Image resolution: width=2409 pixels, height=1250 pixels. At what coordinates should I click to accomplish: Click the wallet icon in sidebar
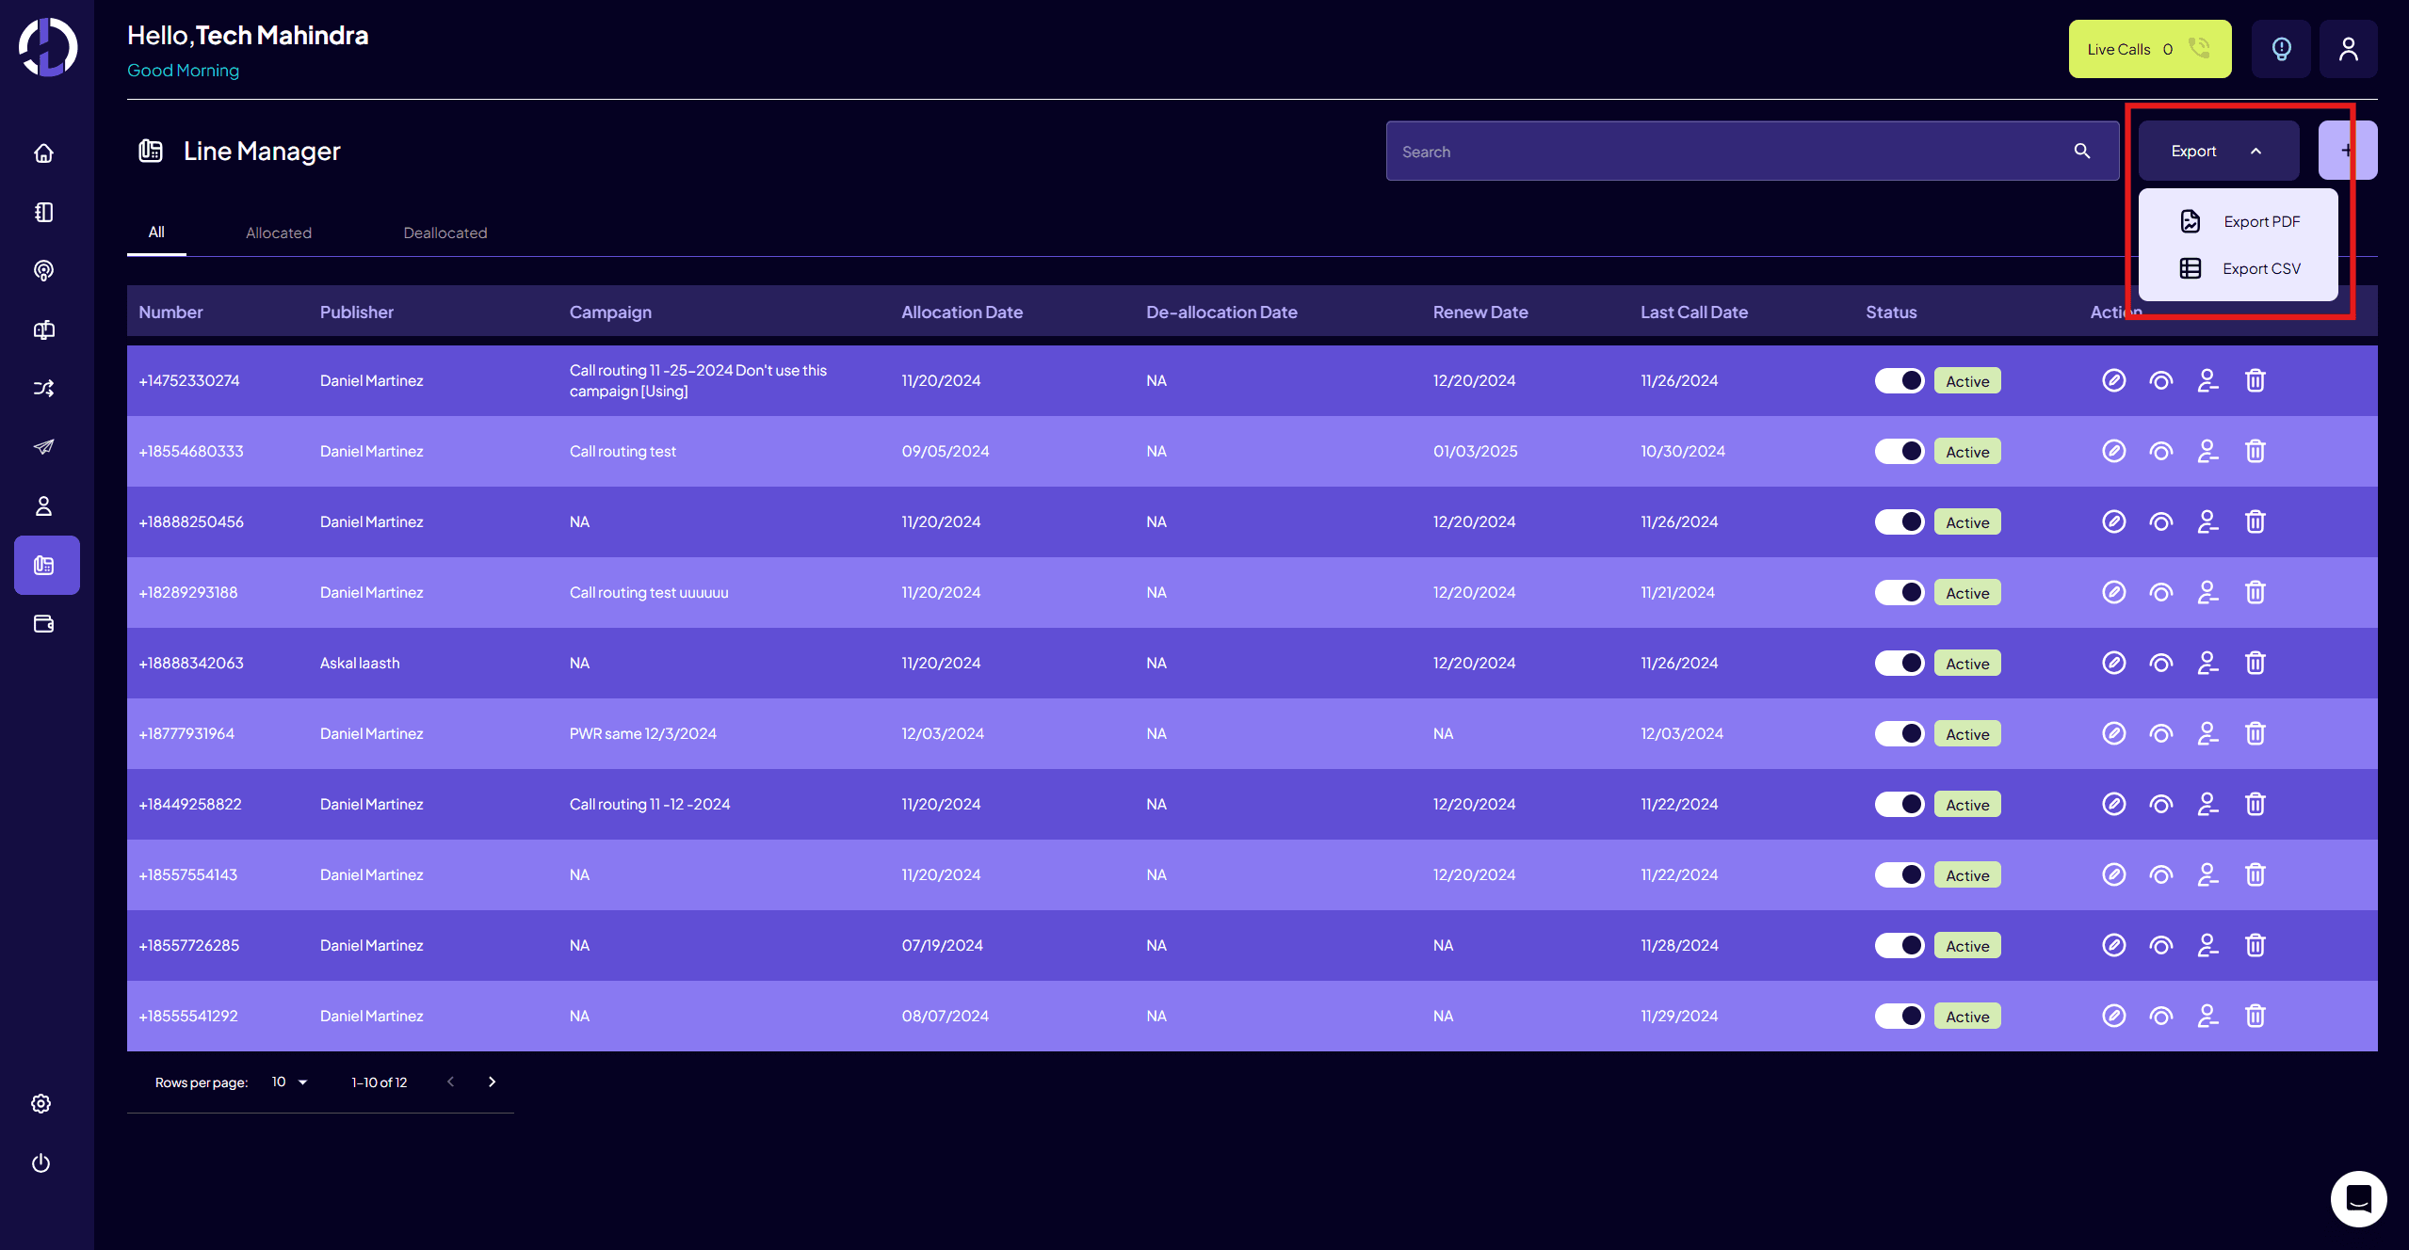[x=43, y=624]
